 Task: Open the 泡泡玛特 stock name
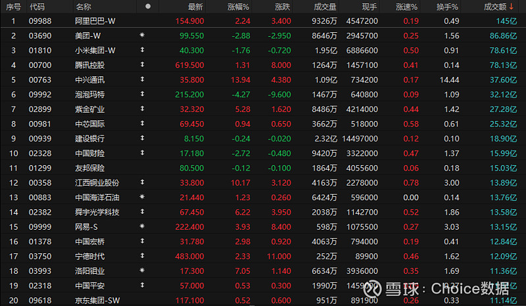[90, 94]
